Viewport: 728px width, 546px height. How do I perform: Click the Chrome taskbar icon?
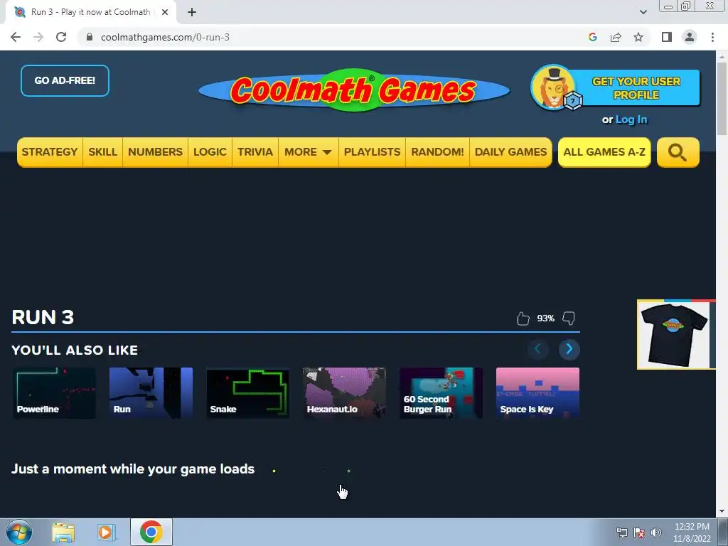click(x=151, y=532)
